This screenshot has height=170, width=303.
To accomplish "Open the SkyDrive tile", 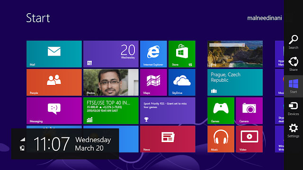I will [182, 82].
